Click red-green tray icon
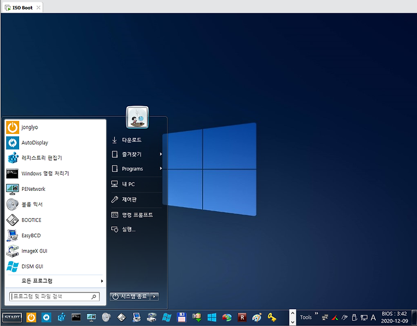417x326 pixels. (335, 317)
